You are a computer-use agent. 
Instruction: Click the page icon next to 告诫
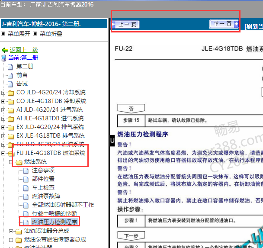[x=10, y=84]
